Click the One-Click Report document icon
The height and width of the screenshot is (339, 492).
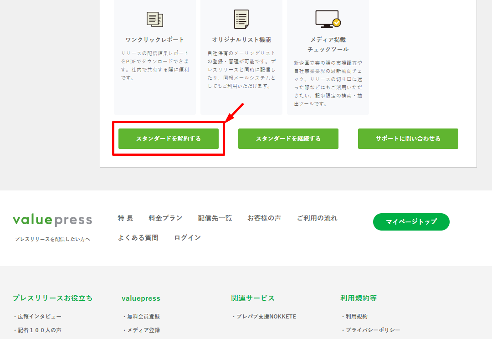click(x=155, y=19)
